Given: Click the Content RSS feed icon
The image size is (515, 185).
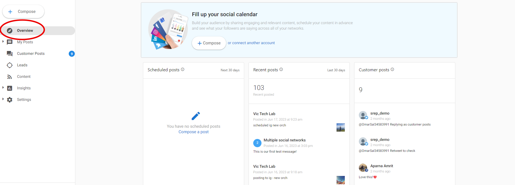Looking at the screenshot, I should pos(10,77).
